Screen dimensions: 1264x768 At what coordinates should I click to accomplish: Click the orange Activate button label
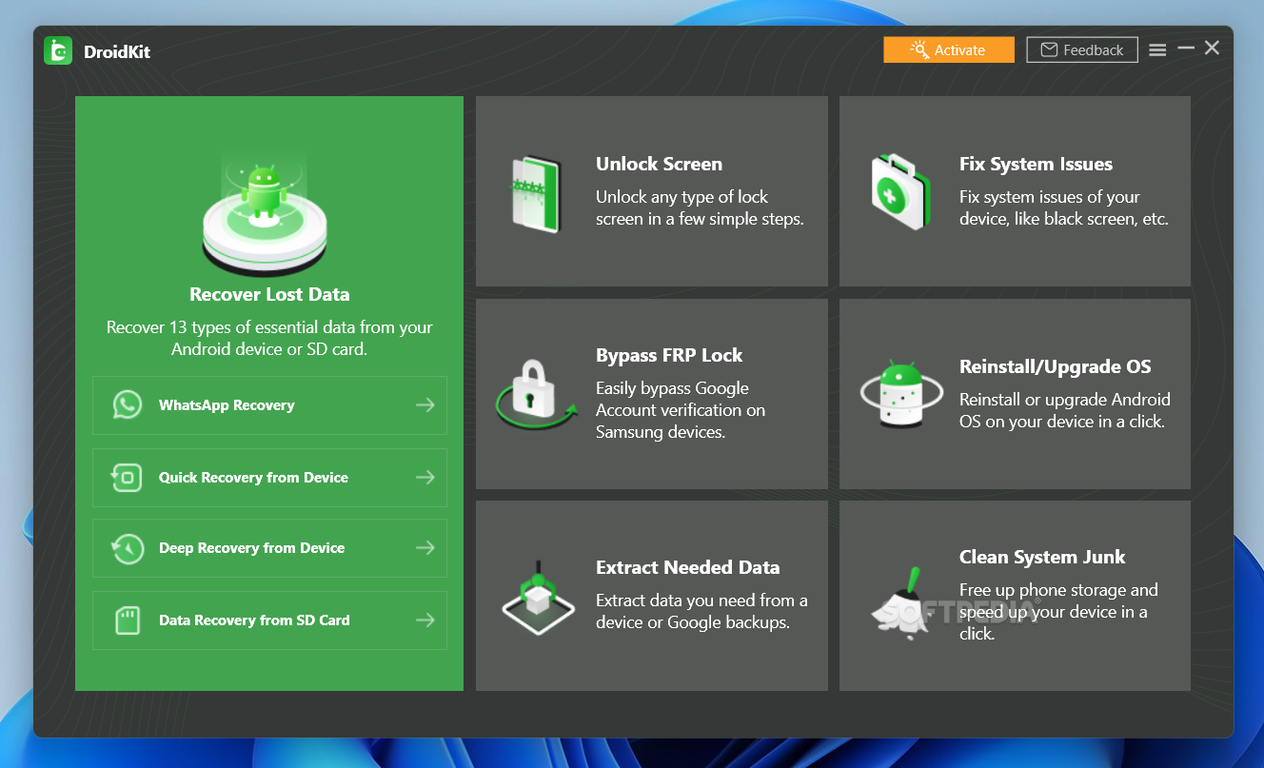click(x=959, y=50)
